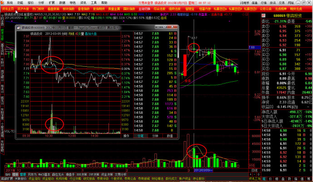The width and height of the screenshot is (313, 182).
Task: Switch to the 数值 tab in popup
Action: (x=170, y=136)
